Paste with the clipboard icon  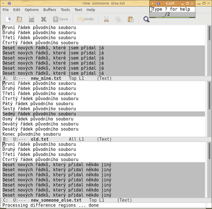(131, 19)
